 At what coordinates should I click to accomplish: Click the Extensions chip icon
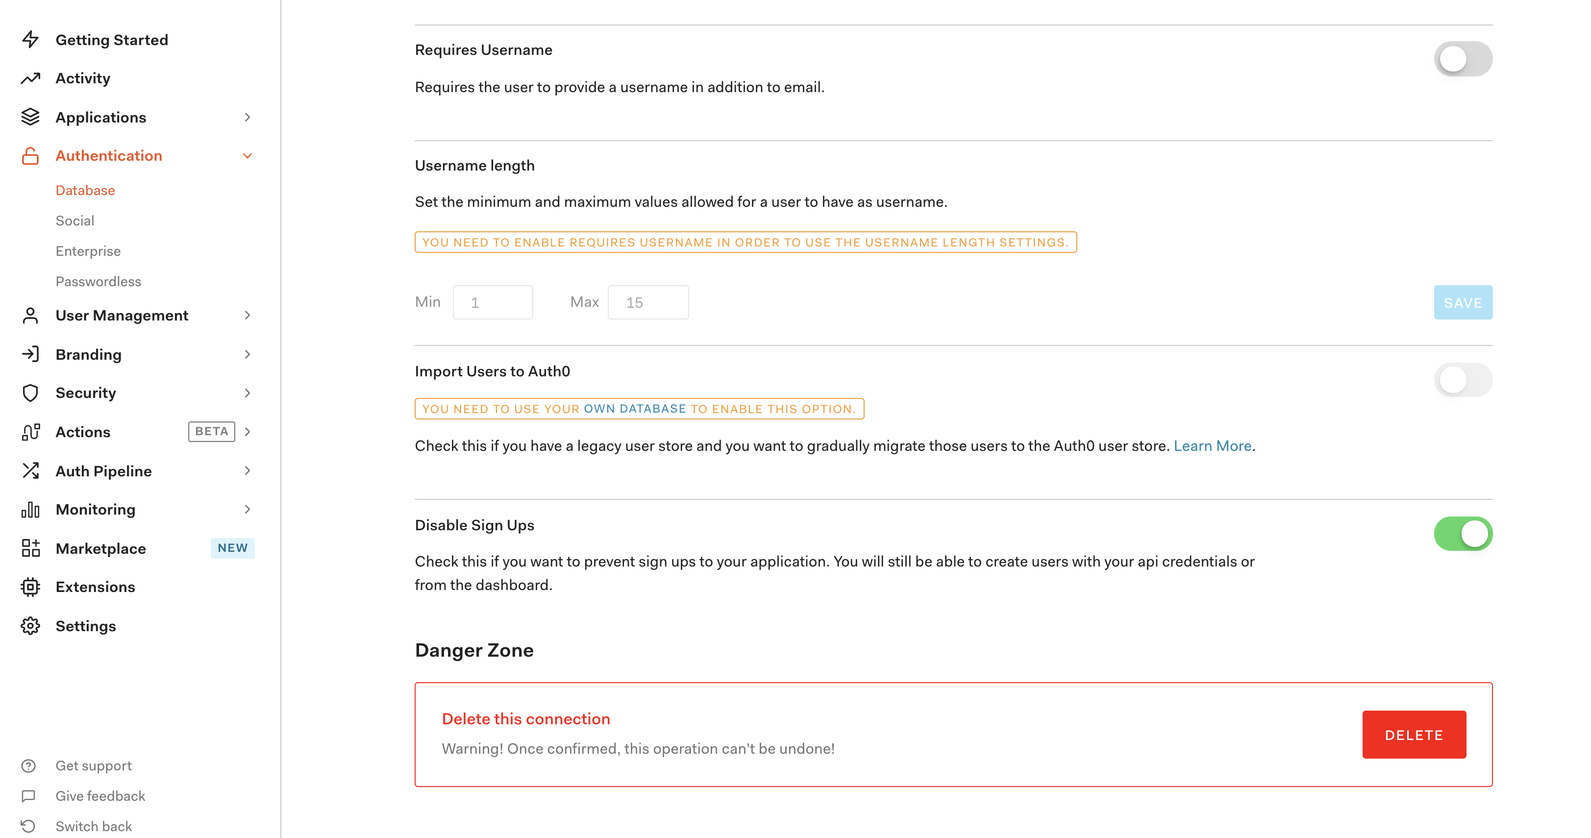pyautogui.click(x=30, y=587)
